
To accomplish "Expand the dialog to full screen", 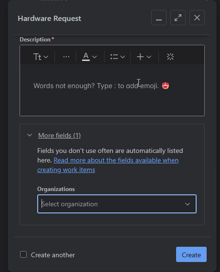I will pos(178,18).
